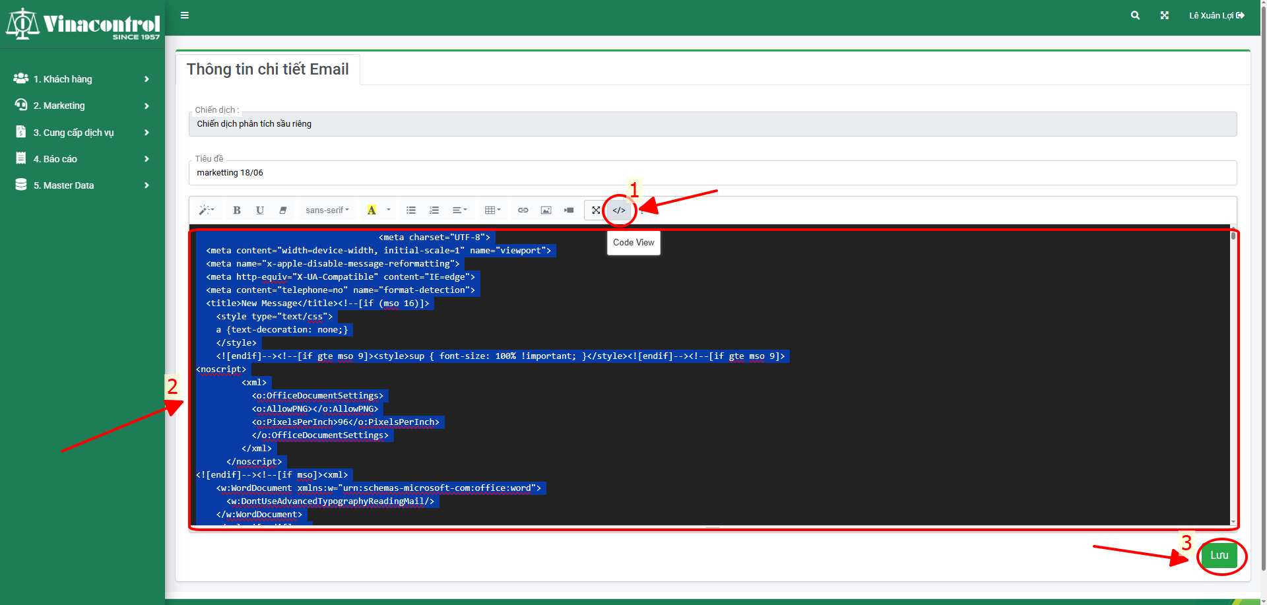Expand the 1. Khách hàng menu
The image size is (1267, 605).
click(82, 79)
